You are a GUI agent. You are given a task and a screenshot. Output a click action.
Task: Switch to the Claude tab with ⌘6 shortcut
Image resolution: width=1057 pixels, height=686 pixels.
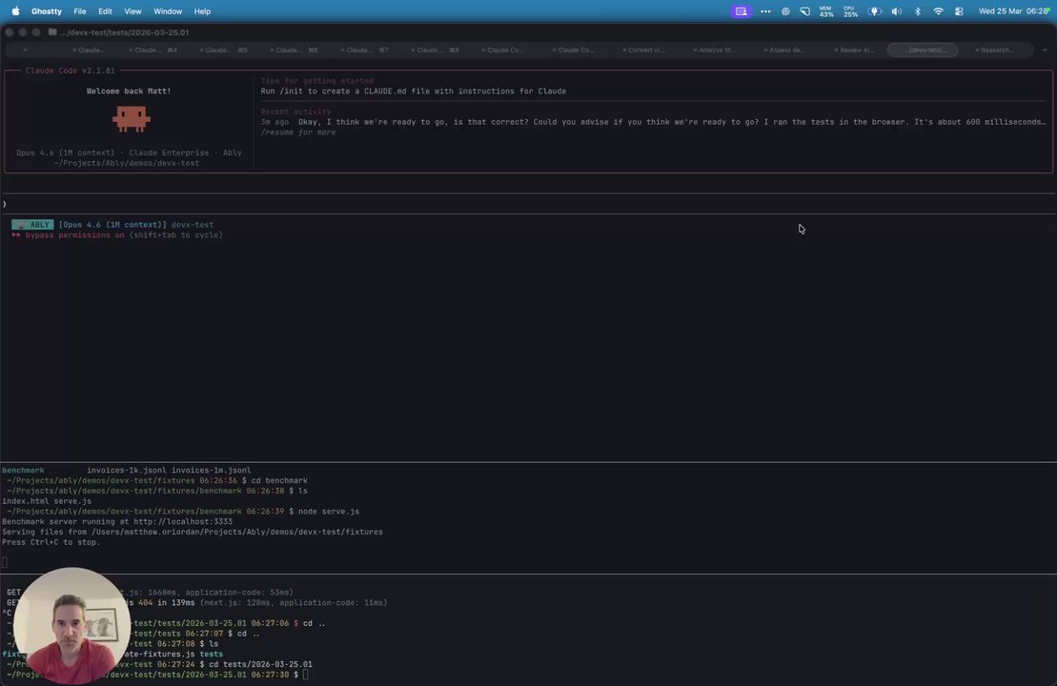pos(295,50)
